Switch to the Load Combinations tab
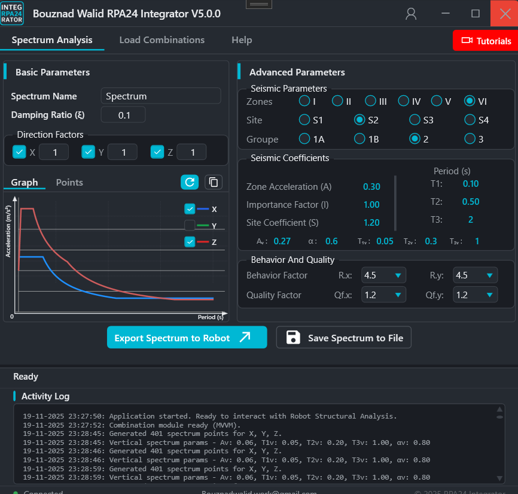The image size is (518, 494). tap(162, 40)
